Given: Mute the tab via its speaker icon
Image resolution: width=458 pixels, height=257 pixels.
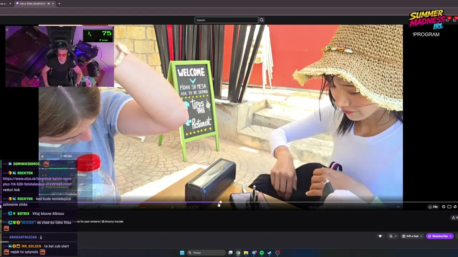Looking at the screenshot, I should point(48,4).
